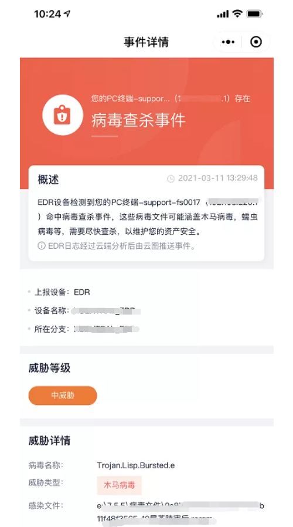The image size is (293, 527).
Task: Tap the location arrow beside the time
Action: [x=67, y=13]
